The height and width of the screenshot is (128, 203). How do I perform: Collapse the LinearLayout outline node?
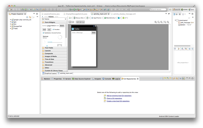[175, 20]
